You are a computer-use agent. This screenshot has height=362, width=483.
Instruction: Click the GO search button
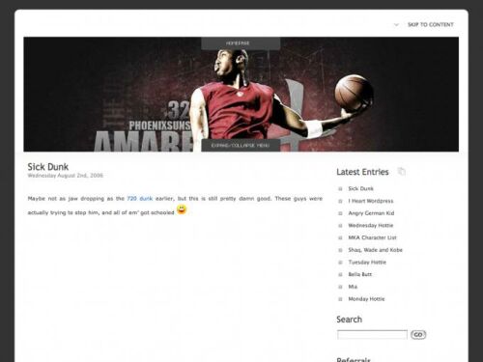click(418, 335)
